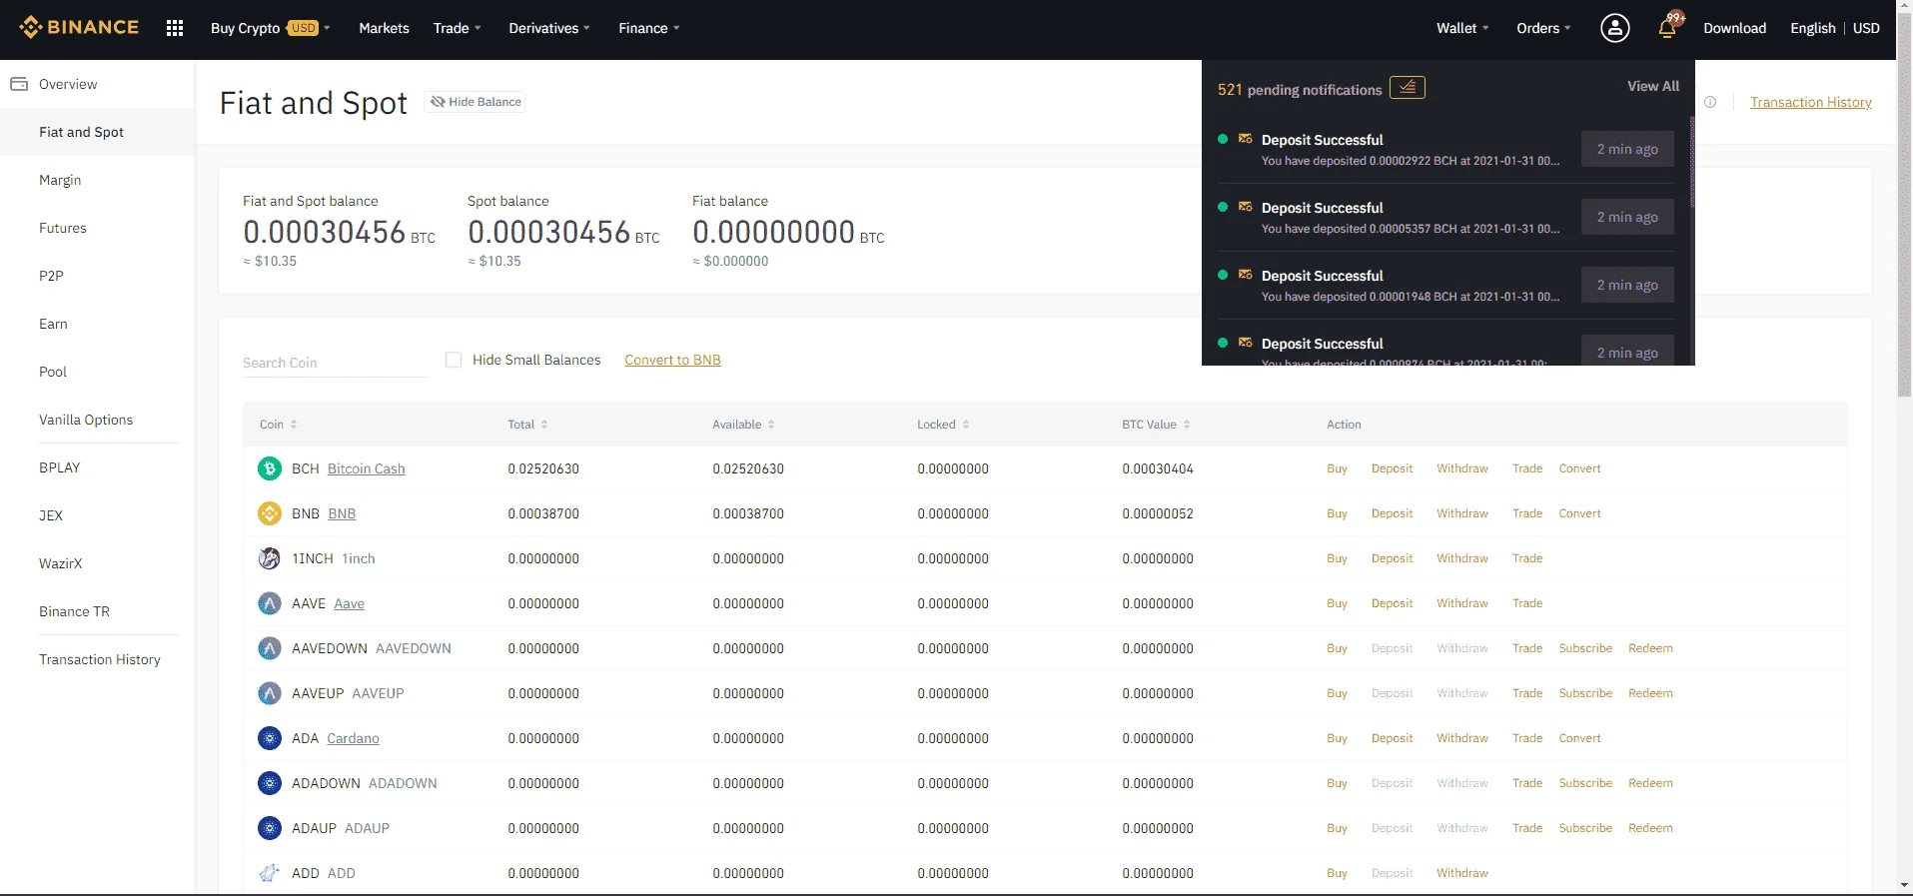The width and height of the screenshot is (1913, 896).
Task: Select Margin in the wallet sidebar
Action: pyautogui.click(x=97, y=180)
